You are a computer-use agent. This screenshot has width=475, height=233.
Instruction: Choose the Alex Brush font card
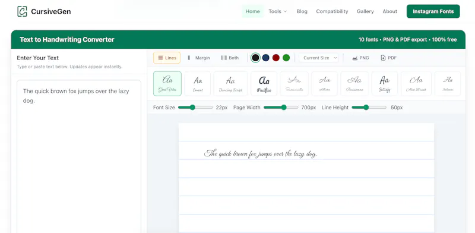click(x=416, y=84)
